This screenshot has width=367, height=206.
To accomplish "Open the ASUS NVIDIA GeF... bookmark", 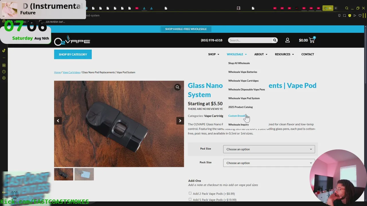I will (x=52, y=22).
